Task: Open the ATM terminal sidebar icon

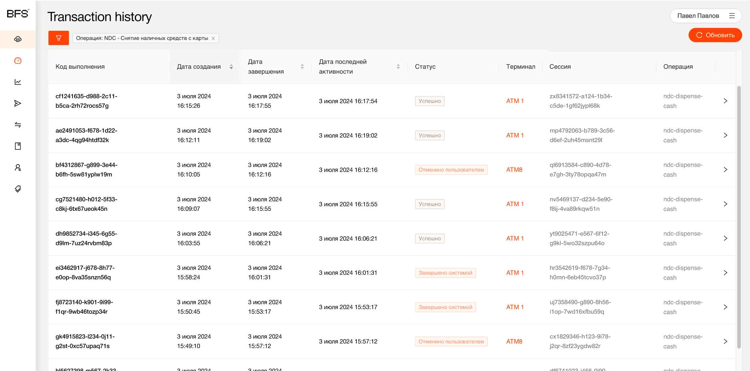Action: pos(18,39)
